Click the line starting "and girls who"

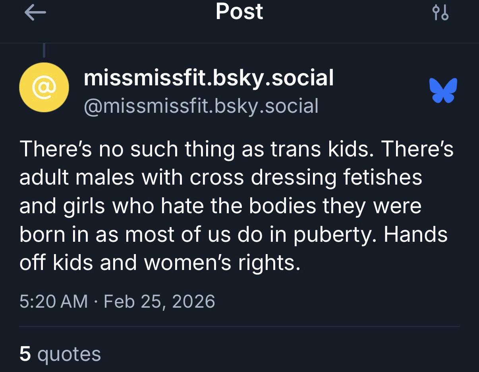pos(220,206)
